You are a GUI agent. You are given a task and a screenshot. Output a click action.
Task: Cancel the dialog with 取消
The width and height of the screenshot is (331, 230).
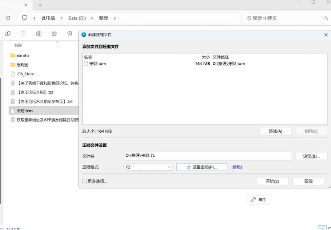coord(308,182)
